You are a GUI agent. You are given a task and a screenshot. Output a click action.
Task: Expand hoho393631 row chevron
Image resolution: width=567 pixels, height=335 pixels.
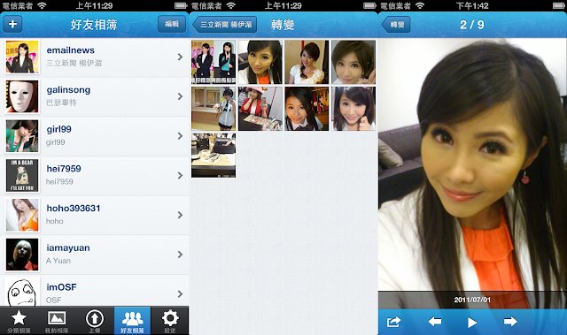point(180,215)
